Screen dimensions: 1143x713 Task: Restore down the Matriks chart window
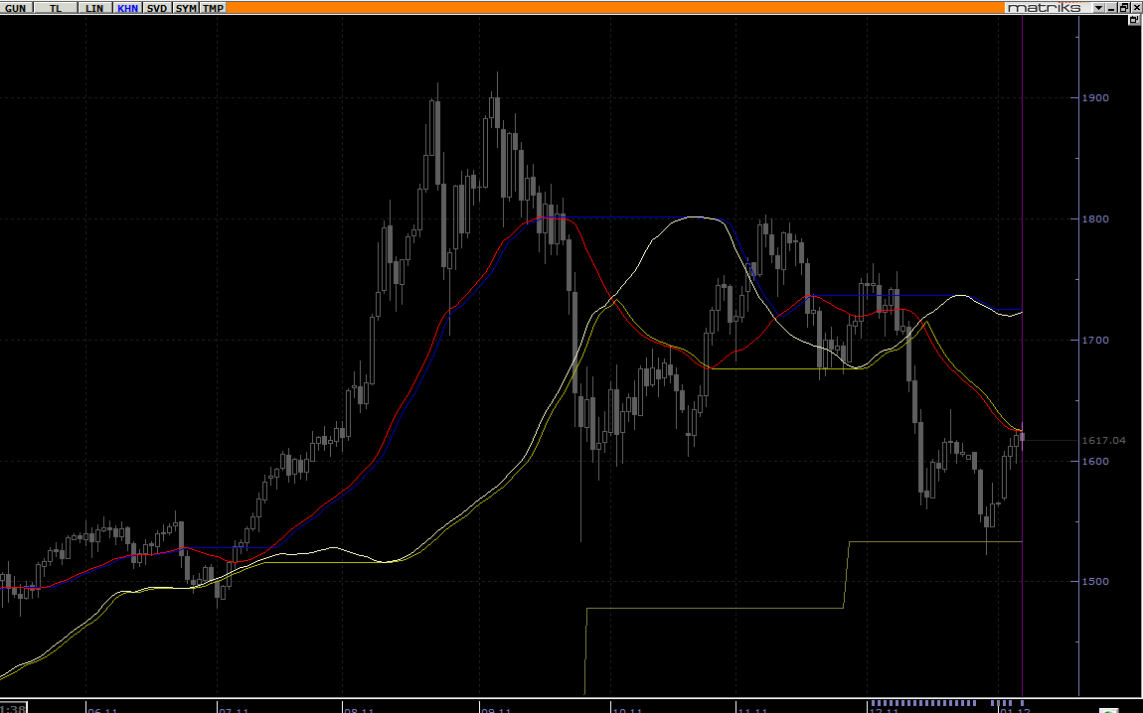(1123, 8)
